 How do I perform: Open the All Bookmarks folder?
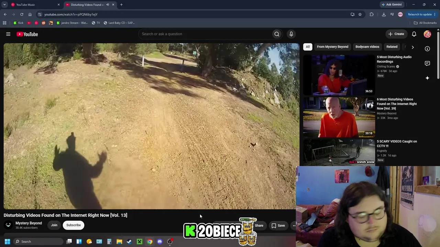pos(425,23)
